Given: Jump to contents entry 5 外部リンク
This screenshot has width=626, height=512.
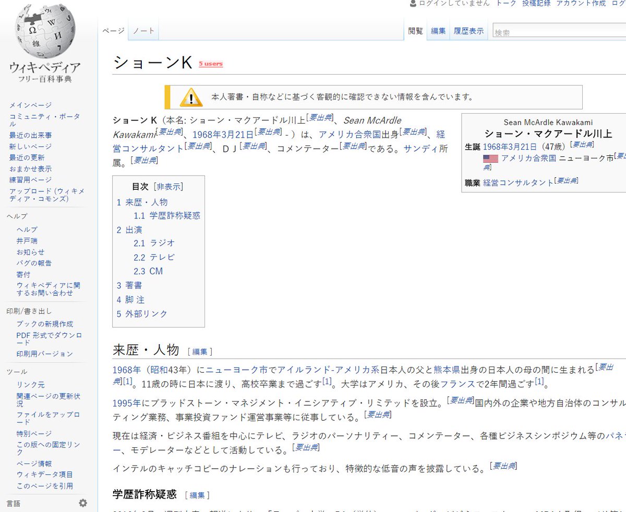Looking at the screenshot, I should pyautogui.click(x=142, y=314).
